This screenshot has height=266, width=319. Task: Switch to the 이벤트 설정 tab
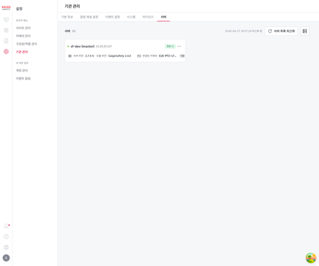(x=112, y=17)
